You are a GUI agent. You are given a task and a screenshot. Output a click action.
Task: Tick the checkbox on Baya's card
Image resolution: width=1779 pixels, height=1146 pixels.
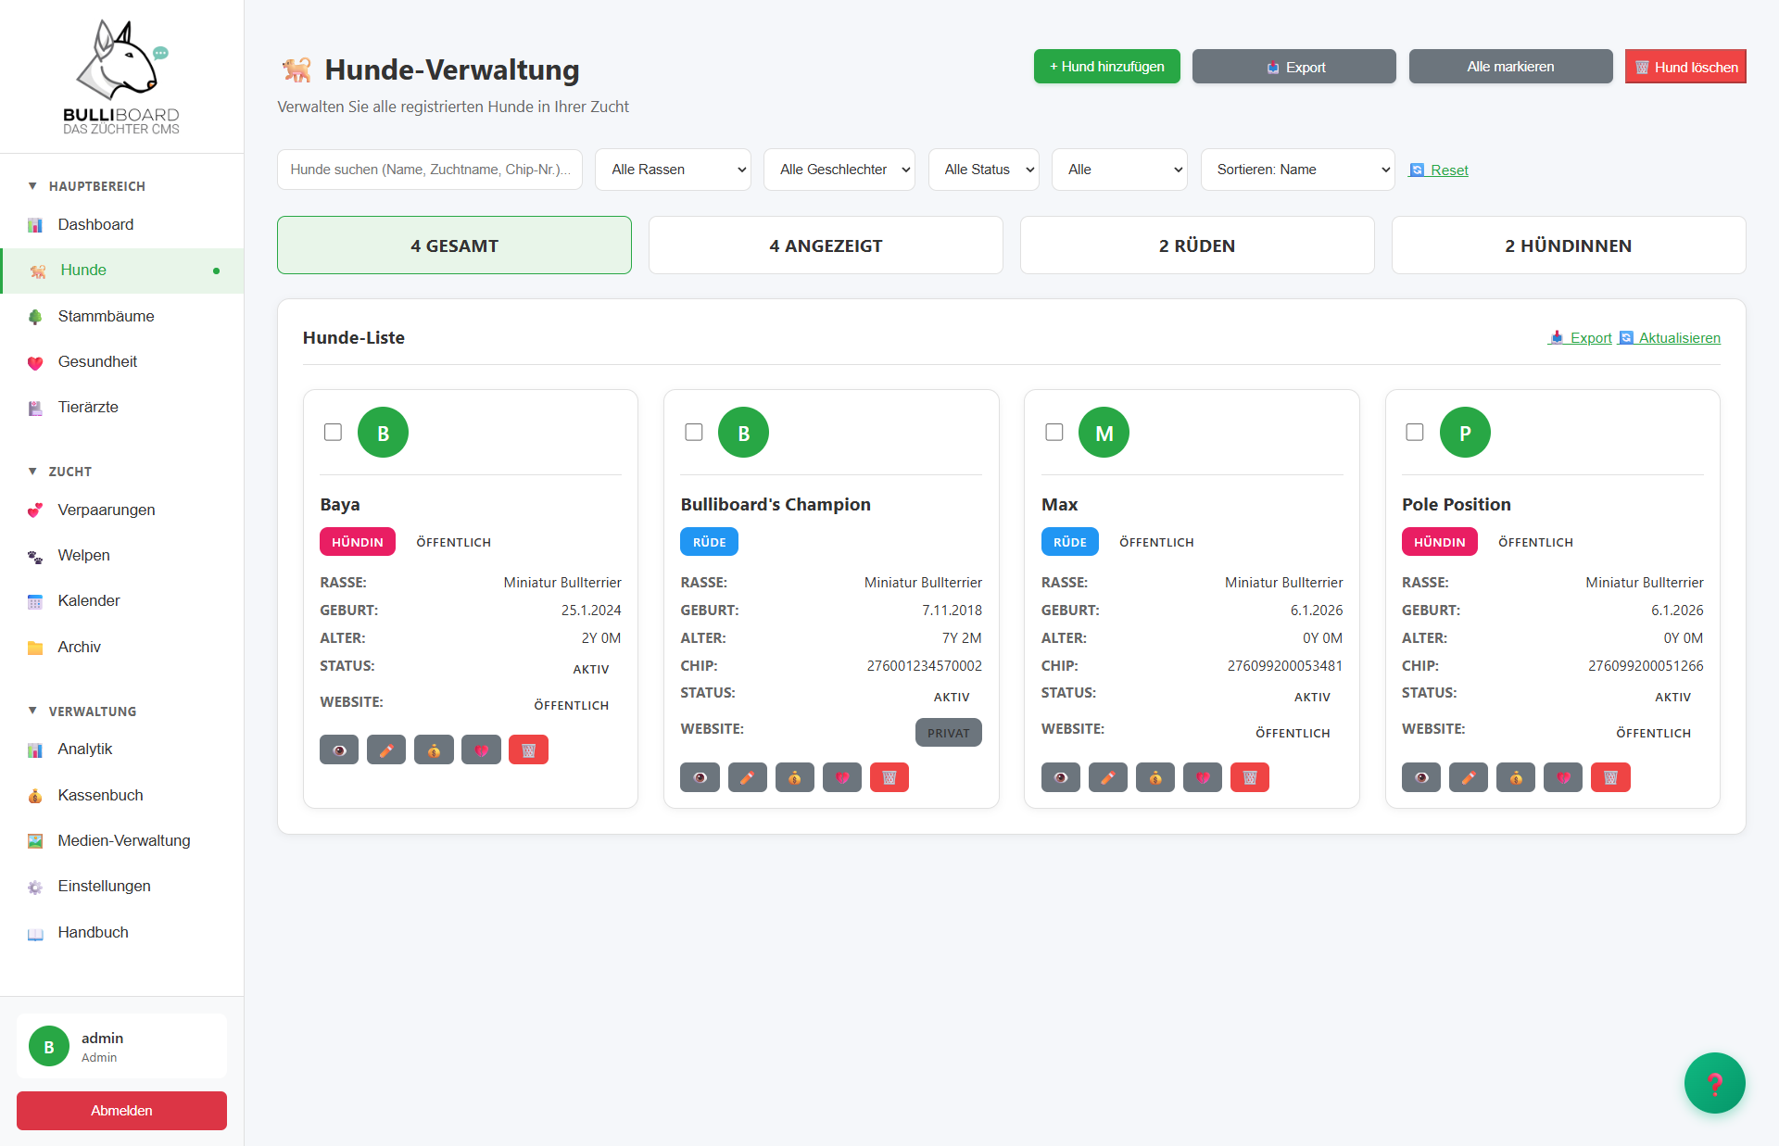coord(333,432)
